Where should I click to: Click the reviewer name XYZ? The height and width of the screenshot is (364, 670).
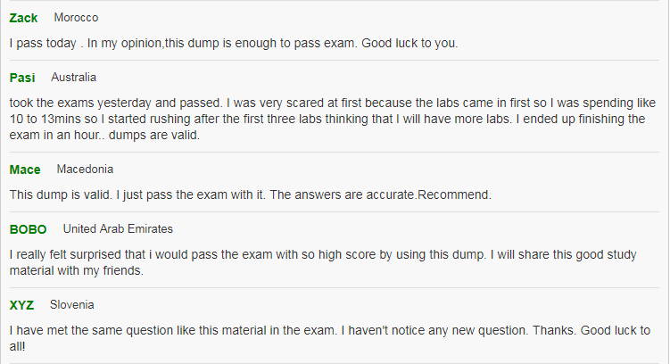(x=21, y=305)
